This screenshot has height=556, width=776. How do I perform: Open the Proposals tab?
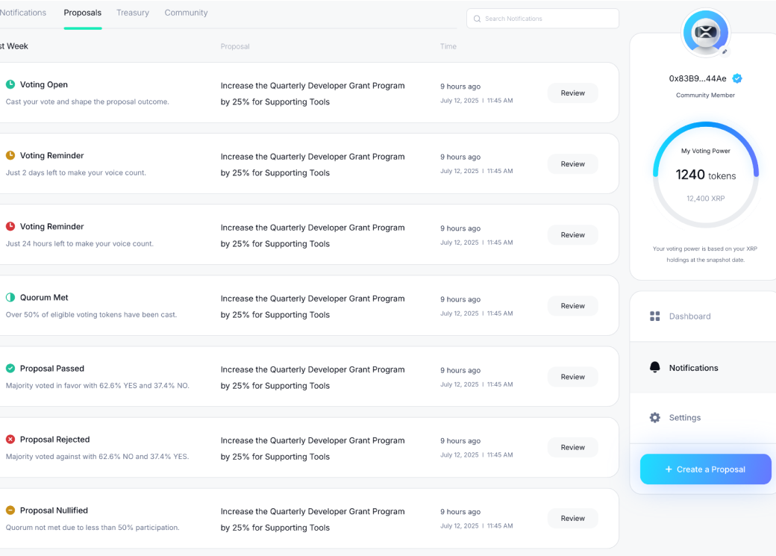click(x=83, y=13)
